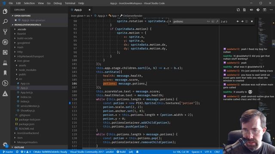Screen dimensions: 275x154
Task: Close App.js in Open Editors list
Action: click(x=15, y=20)
